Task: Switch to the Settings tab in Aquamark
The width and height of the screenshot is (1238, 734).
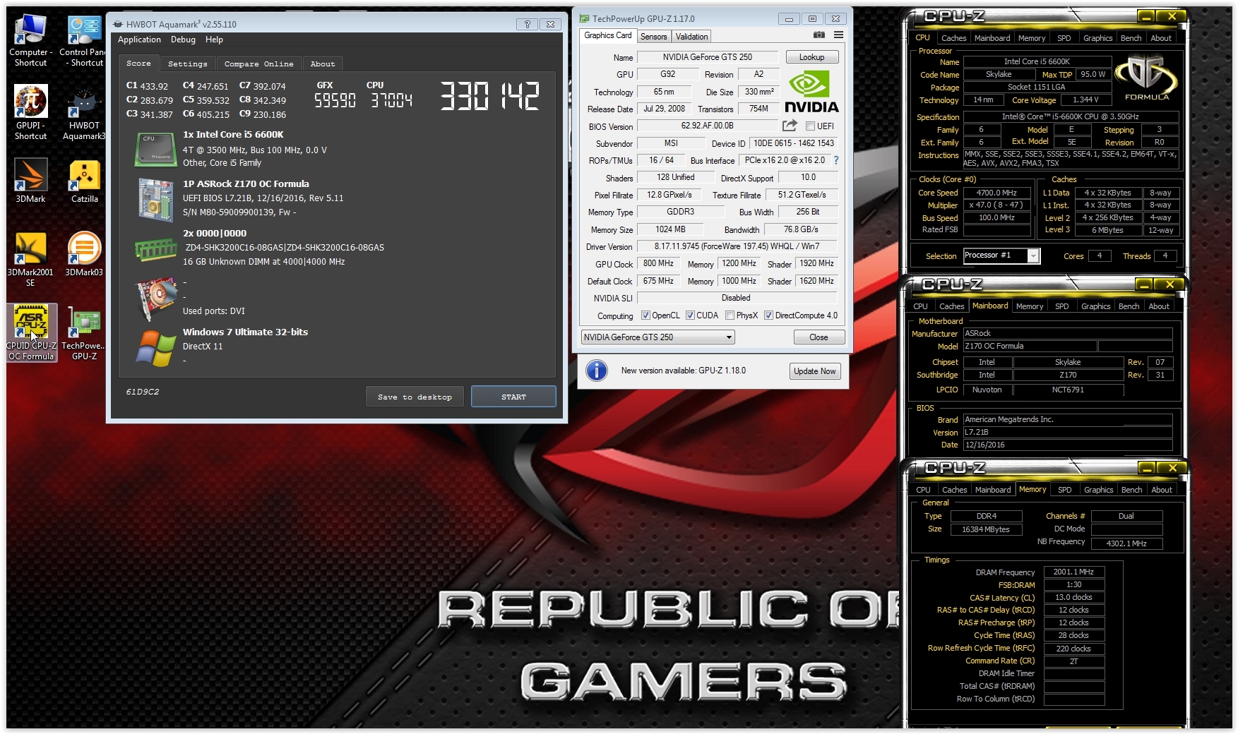Action: (x=187, y=64)
